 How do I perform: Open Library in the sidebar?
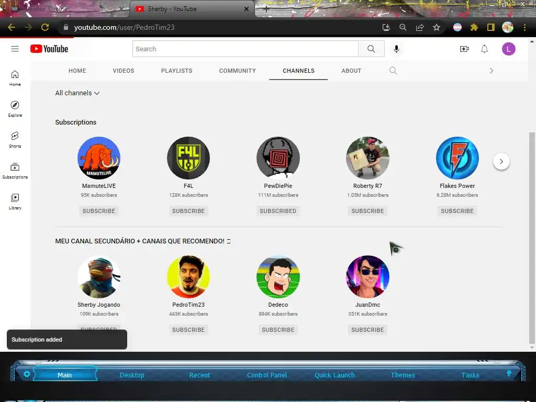click(15, 202)
